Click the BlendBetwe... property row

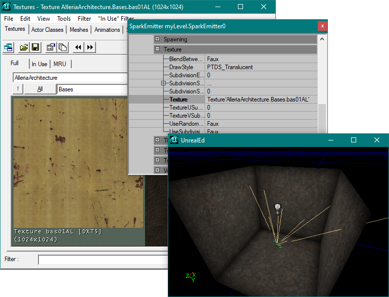click(223, 59)
